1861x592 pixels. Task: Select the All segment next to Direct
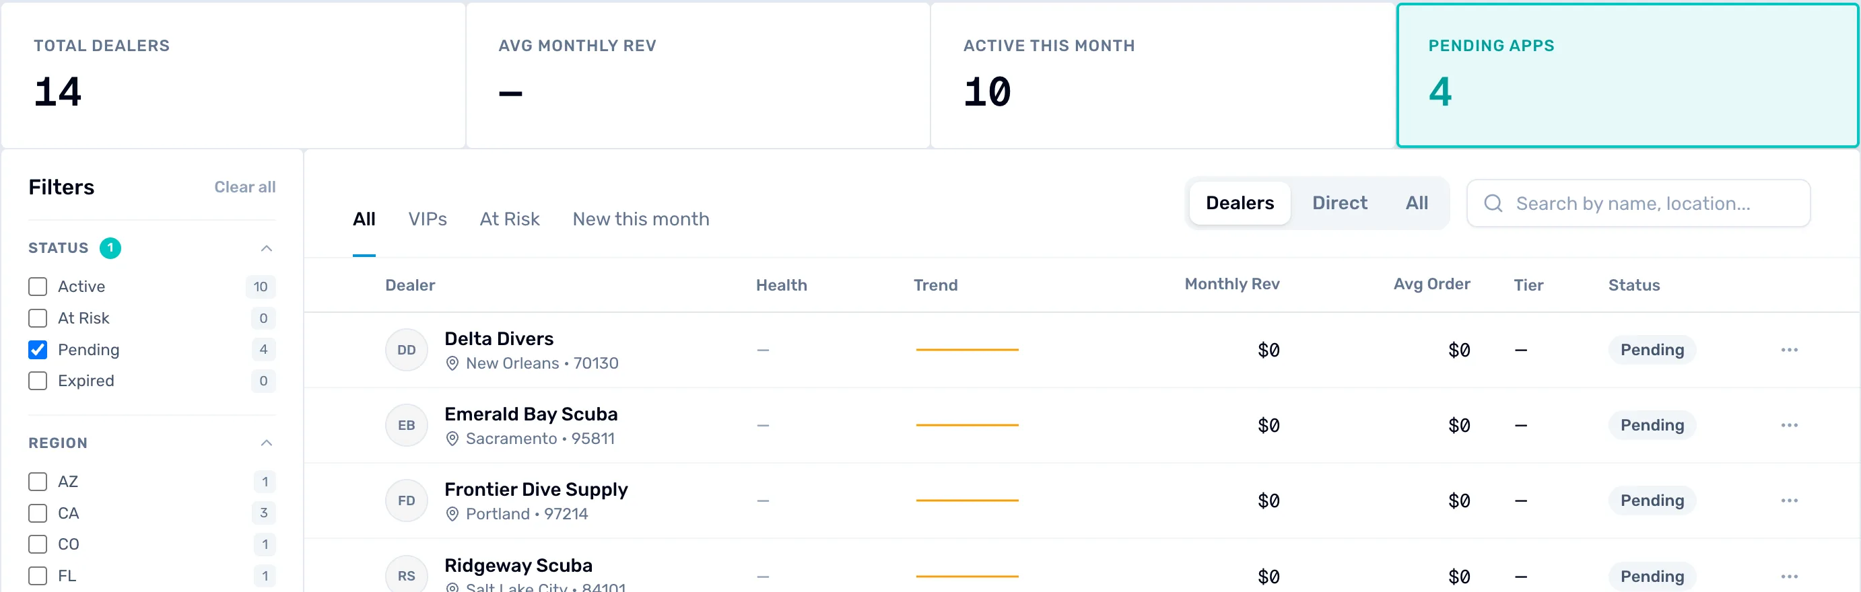point(1417,203)
